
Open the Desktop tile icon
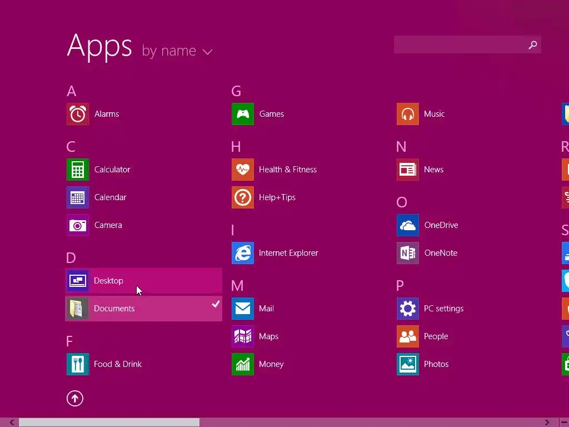[78, 281]
